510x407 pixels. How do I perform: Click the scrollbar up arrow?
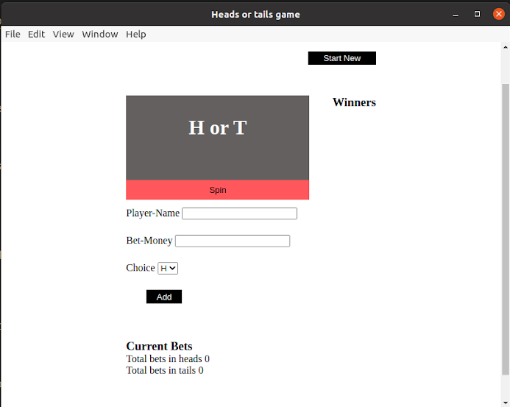pos(505,48)
